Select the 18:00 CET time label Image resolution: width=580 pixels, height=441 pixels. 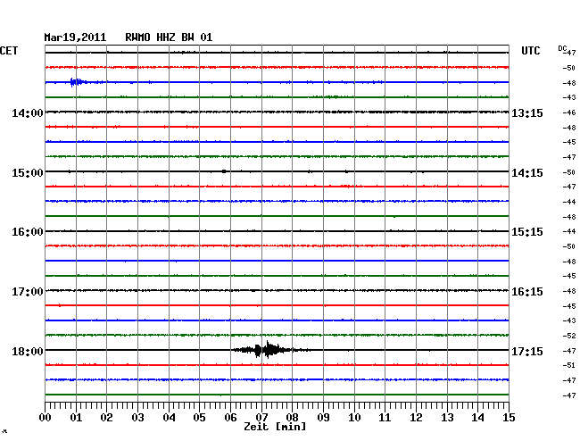[28, 351]
